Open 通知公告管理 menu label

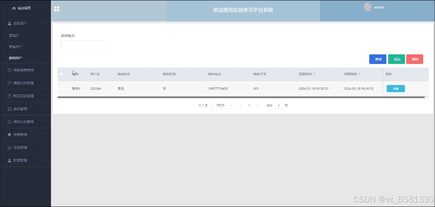pyautogui.click(x=24, y=122)
